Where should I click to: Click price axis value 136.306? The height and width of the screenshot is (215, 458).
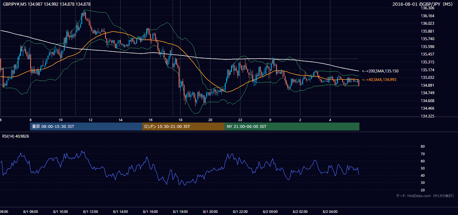tap(428, 8)
